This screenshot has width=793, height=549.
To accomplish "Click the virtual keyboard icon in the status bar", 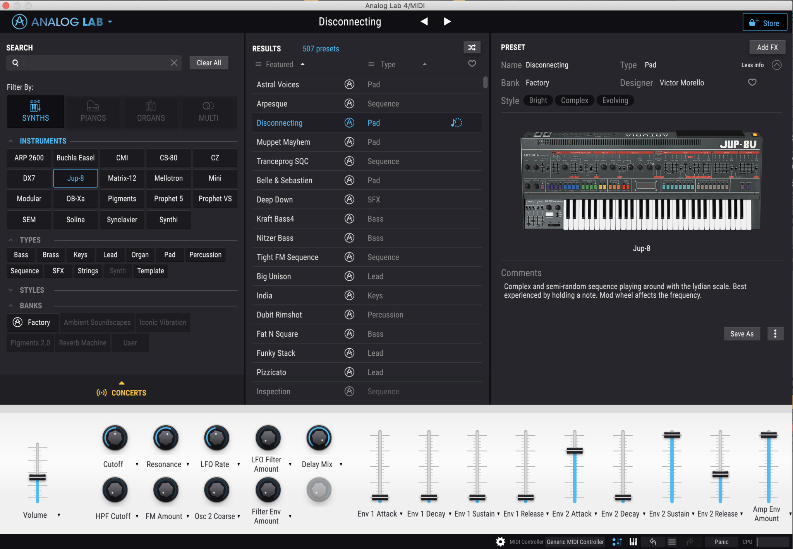I will (x=633, y=542).
